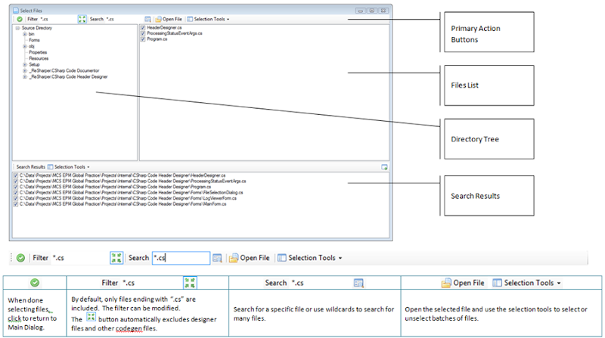Screen dimensions: 605x338
Task: Click the exclude-designer-files icon in Select Files dialog toolbar
Action: point(82,19)
